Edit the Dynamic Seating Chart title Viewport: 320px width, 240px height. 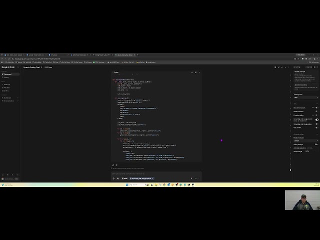tap(41, 67)
